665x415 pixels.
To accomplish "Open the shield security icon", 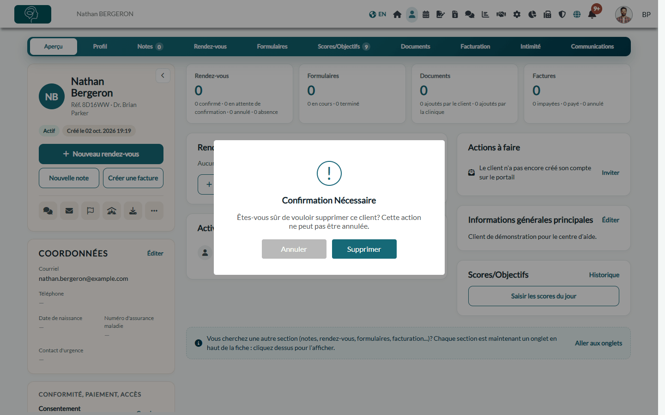I will click(562, 14).
